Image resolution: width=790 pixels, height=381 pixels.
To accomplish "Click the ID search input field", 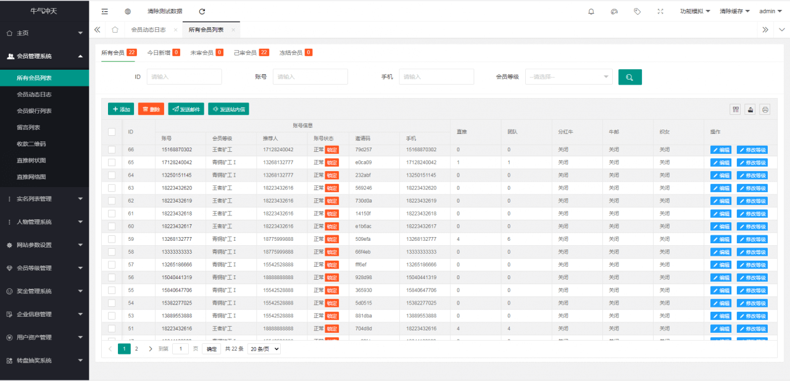I will pos(184,77).
